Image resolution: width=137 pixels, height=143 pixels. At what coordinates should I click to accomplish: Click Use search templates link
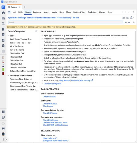pyautogui.click(x=53, y=84)
